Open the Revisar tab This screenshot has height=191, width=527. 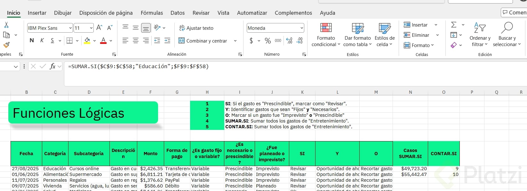pos(201,13)
